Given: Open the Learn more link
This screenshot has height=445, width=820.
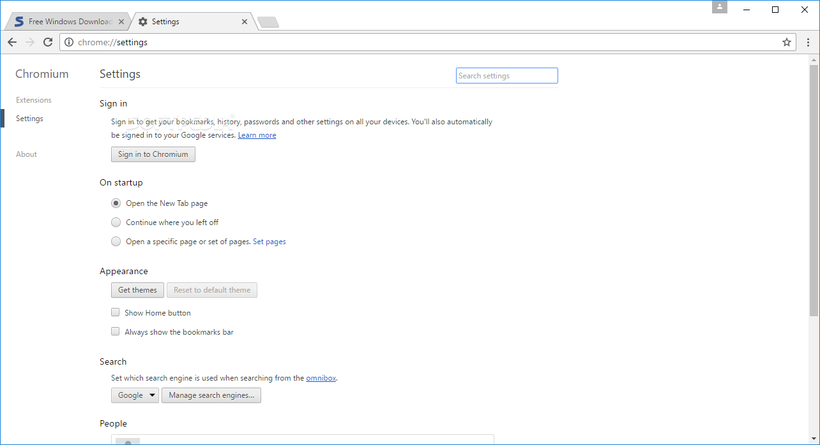Looking at the screenshot, I should (257, 135).
